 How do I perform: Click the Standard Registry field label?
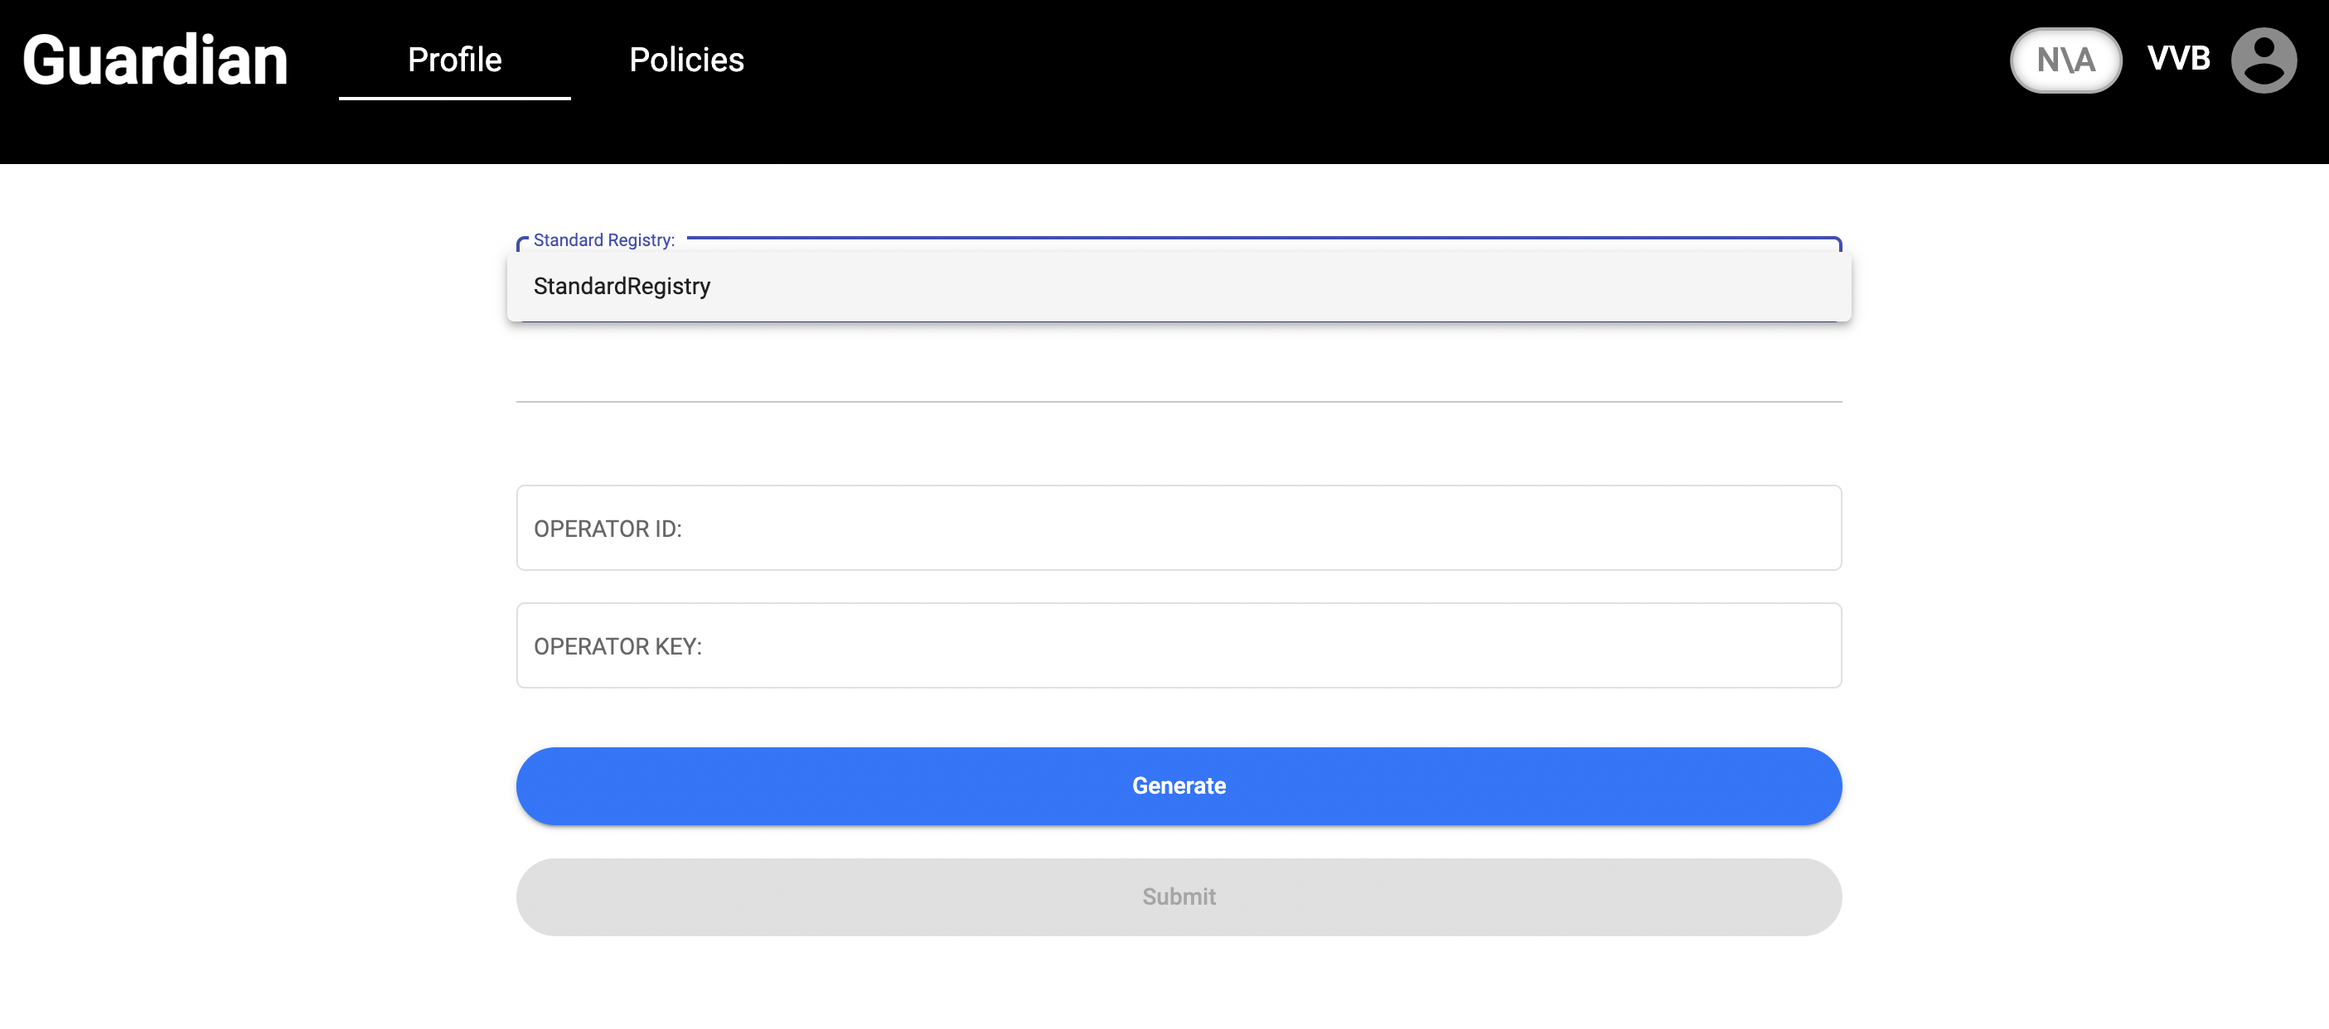[604, 240]
